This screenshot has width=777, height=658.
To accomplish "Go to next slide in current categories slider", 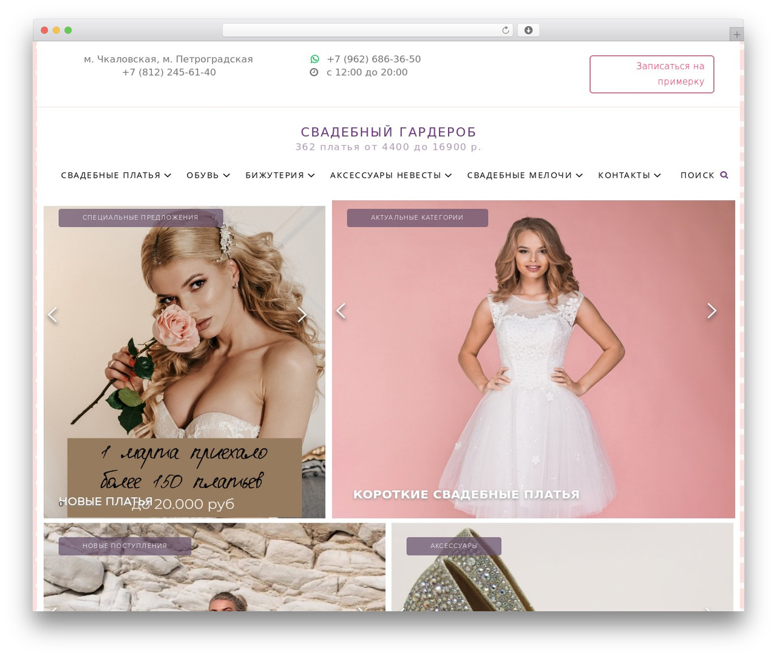I will pos(712,311).
